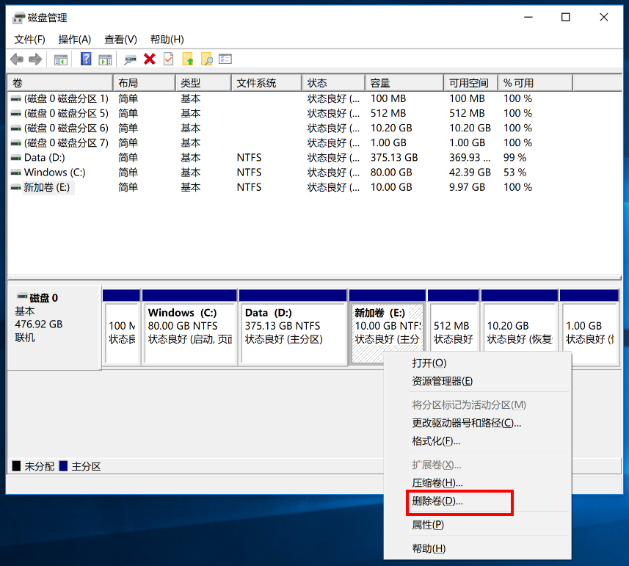Click the Back arrow in the toolbar
This screenshot has width=629, height=566.
[x=16, y=59]
